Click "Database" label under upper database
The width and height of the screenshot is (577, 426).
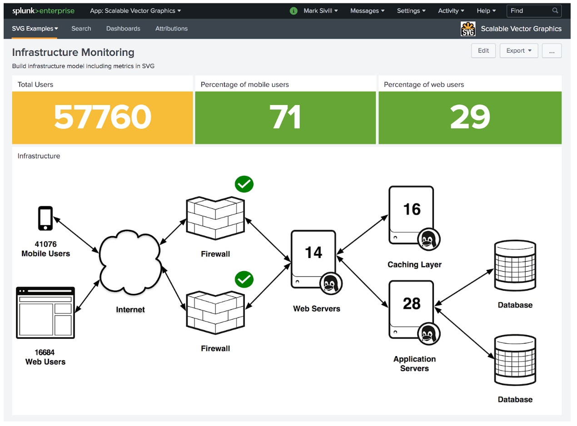point(515,305)
